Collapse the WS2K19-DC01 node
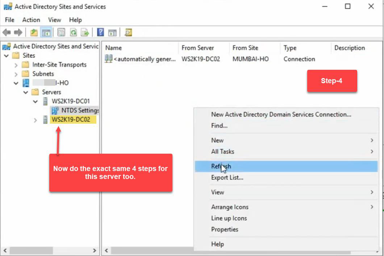This screenshot has width=384, height=256. [35, 102]
